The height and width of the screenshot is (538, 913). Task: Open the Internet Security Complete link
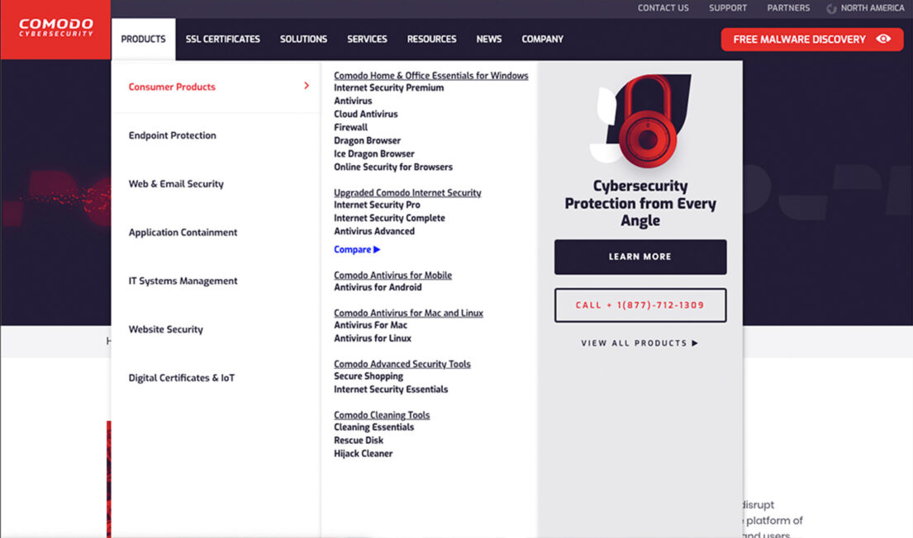click(x=389, y=218)
